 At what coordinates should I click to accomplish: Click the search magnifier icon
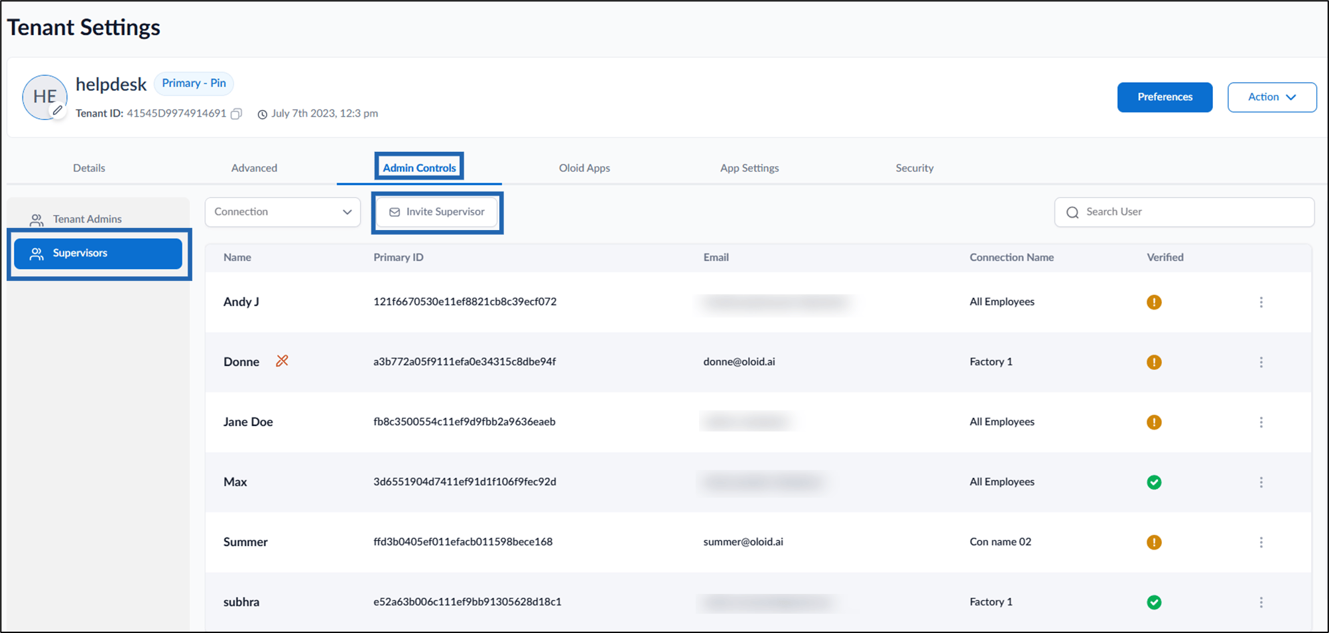click(1072, 212)
